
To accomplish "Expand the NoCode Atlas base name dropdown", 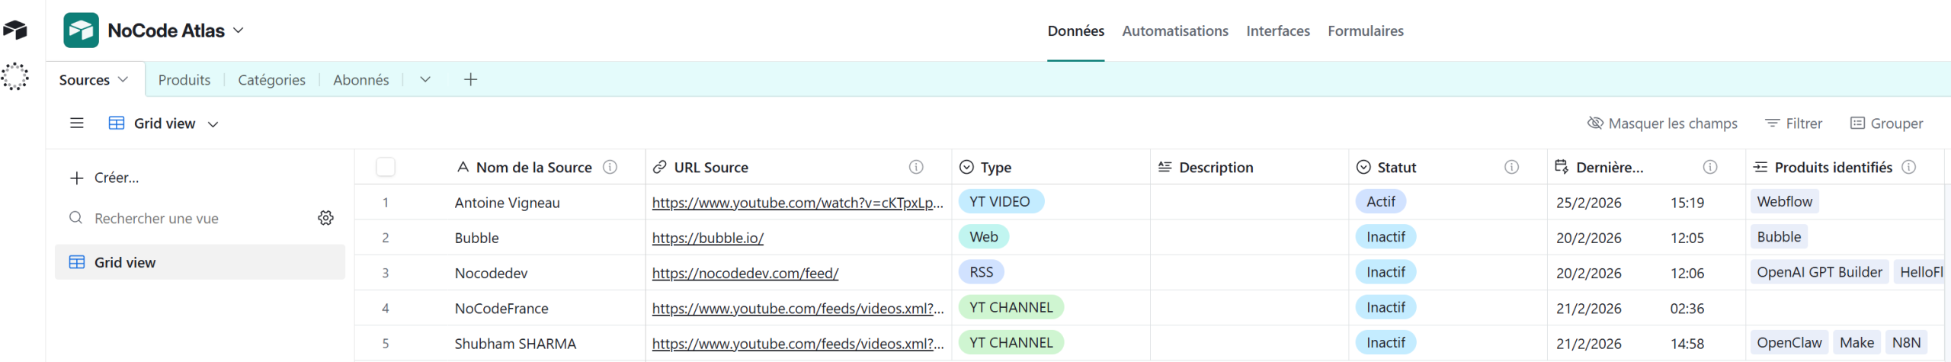I will pyautogui.click(x=239, y=30).
